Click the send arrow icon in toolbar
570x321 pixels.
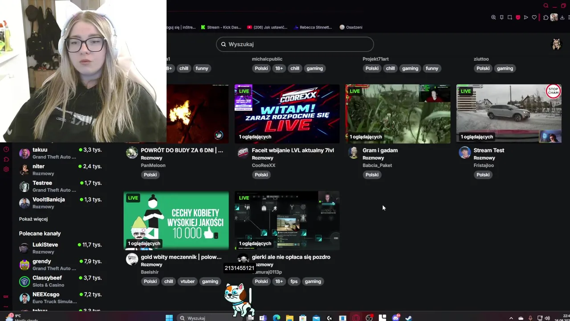pyautogui.click(x=526, y=17)
